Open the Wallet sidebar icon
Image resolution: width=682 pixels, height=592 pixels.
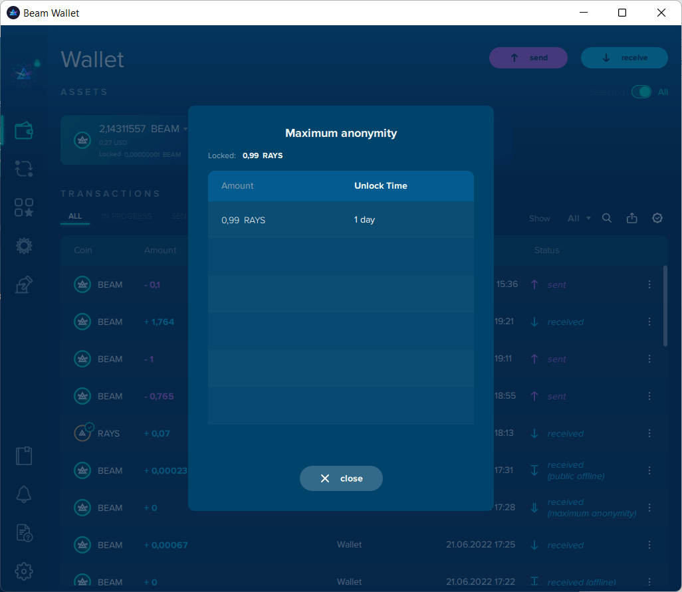[24, 130]
